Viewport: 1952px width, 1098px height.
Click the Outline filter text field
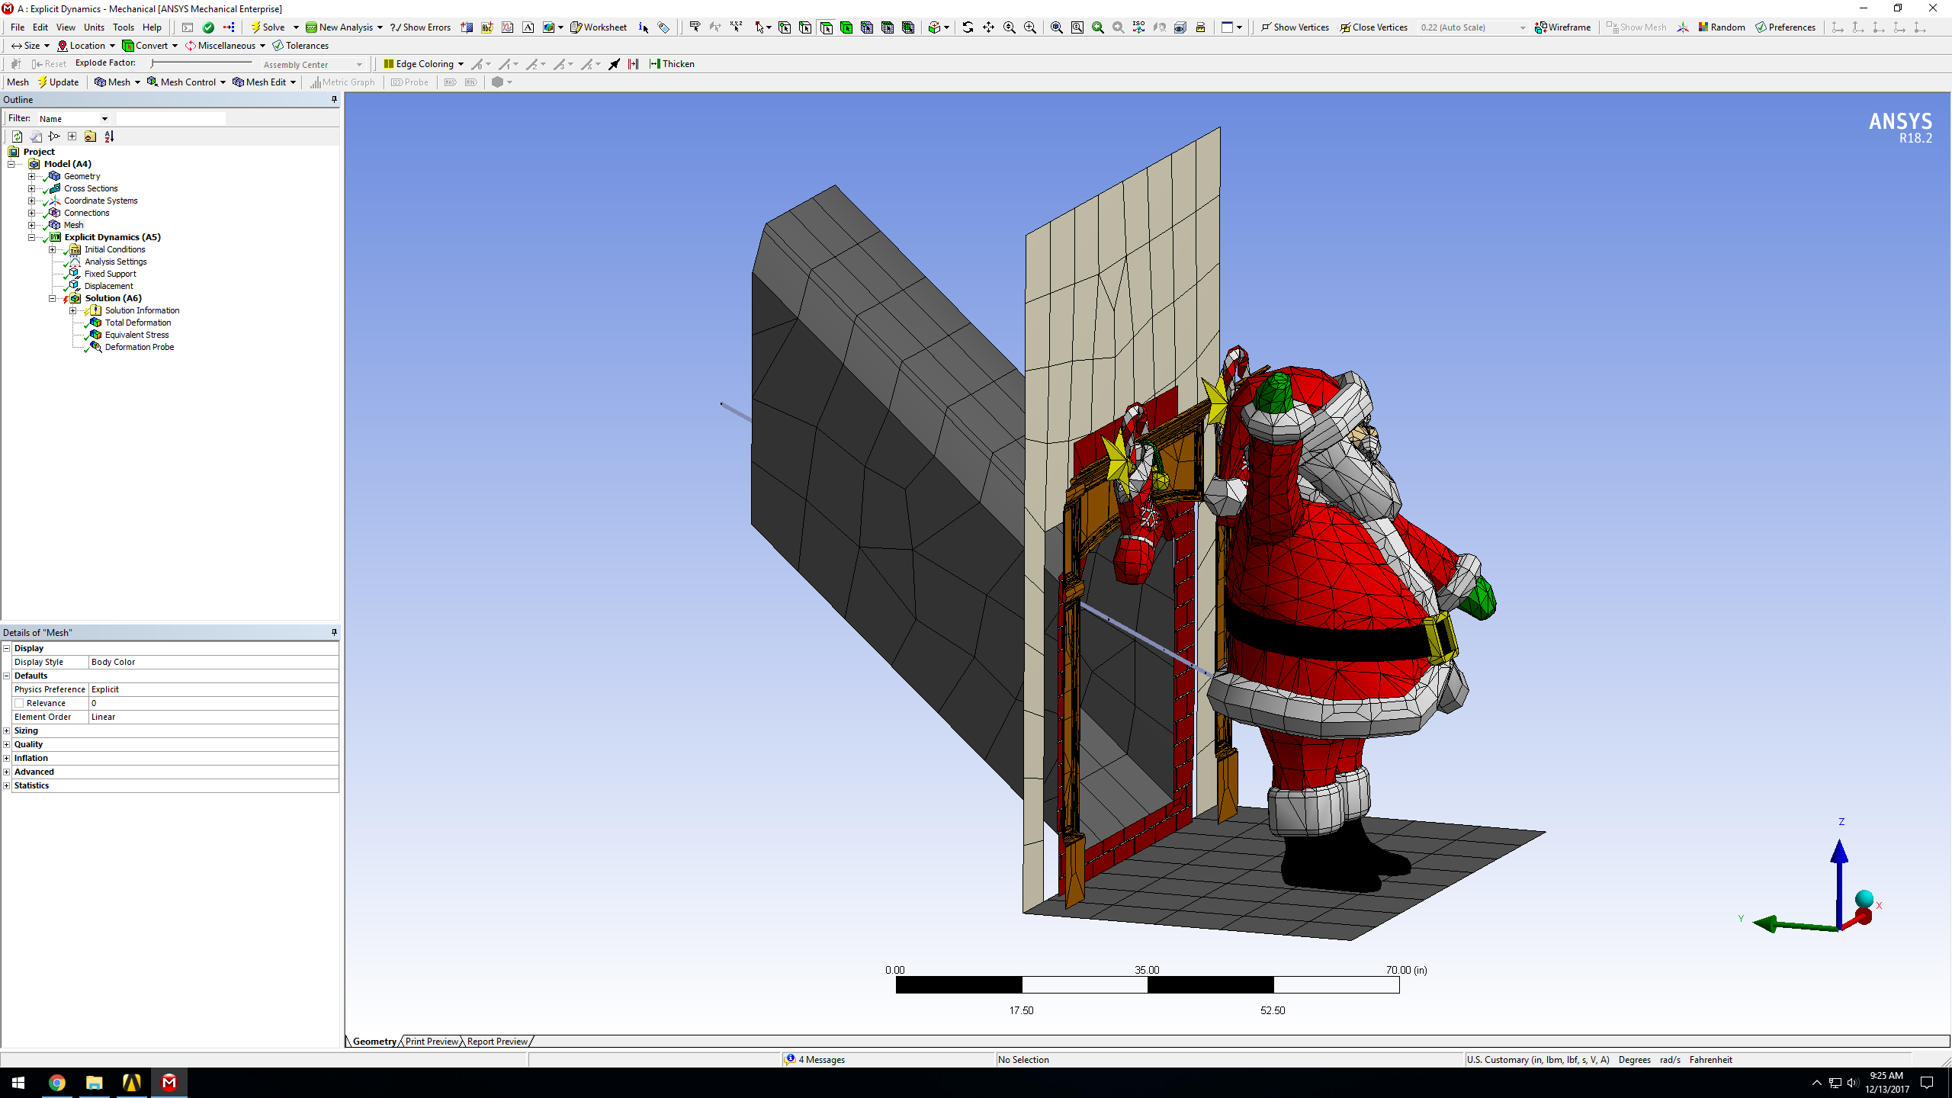click(171, 118)
